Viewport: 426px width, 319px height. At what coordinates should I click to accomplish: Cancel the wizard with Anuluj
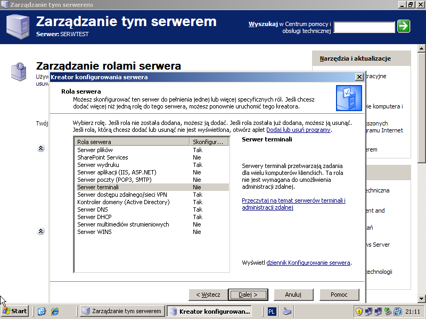tap(293, 295)
